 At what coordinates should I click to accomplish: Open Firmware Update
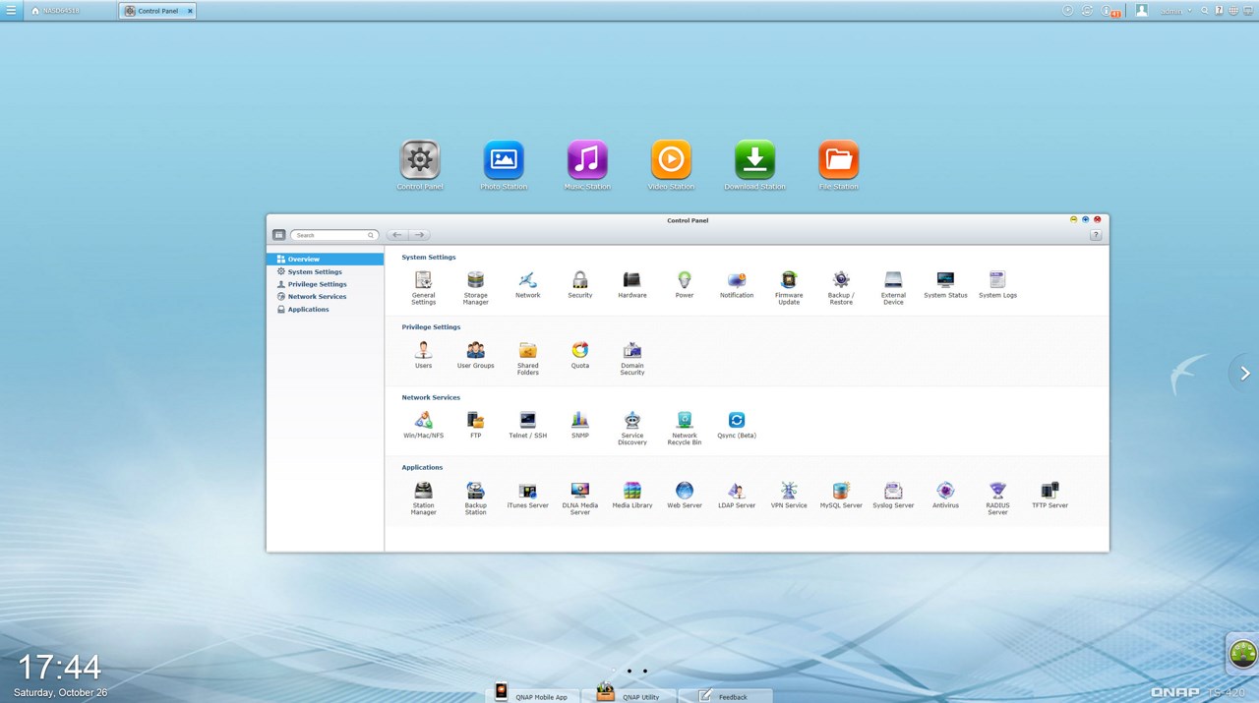coord(789,287)
